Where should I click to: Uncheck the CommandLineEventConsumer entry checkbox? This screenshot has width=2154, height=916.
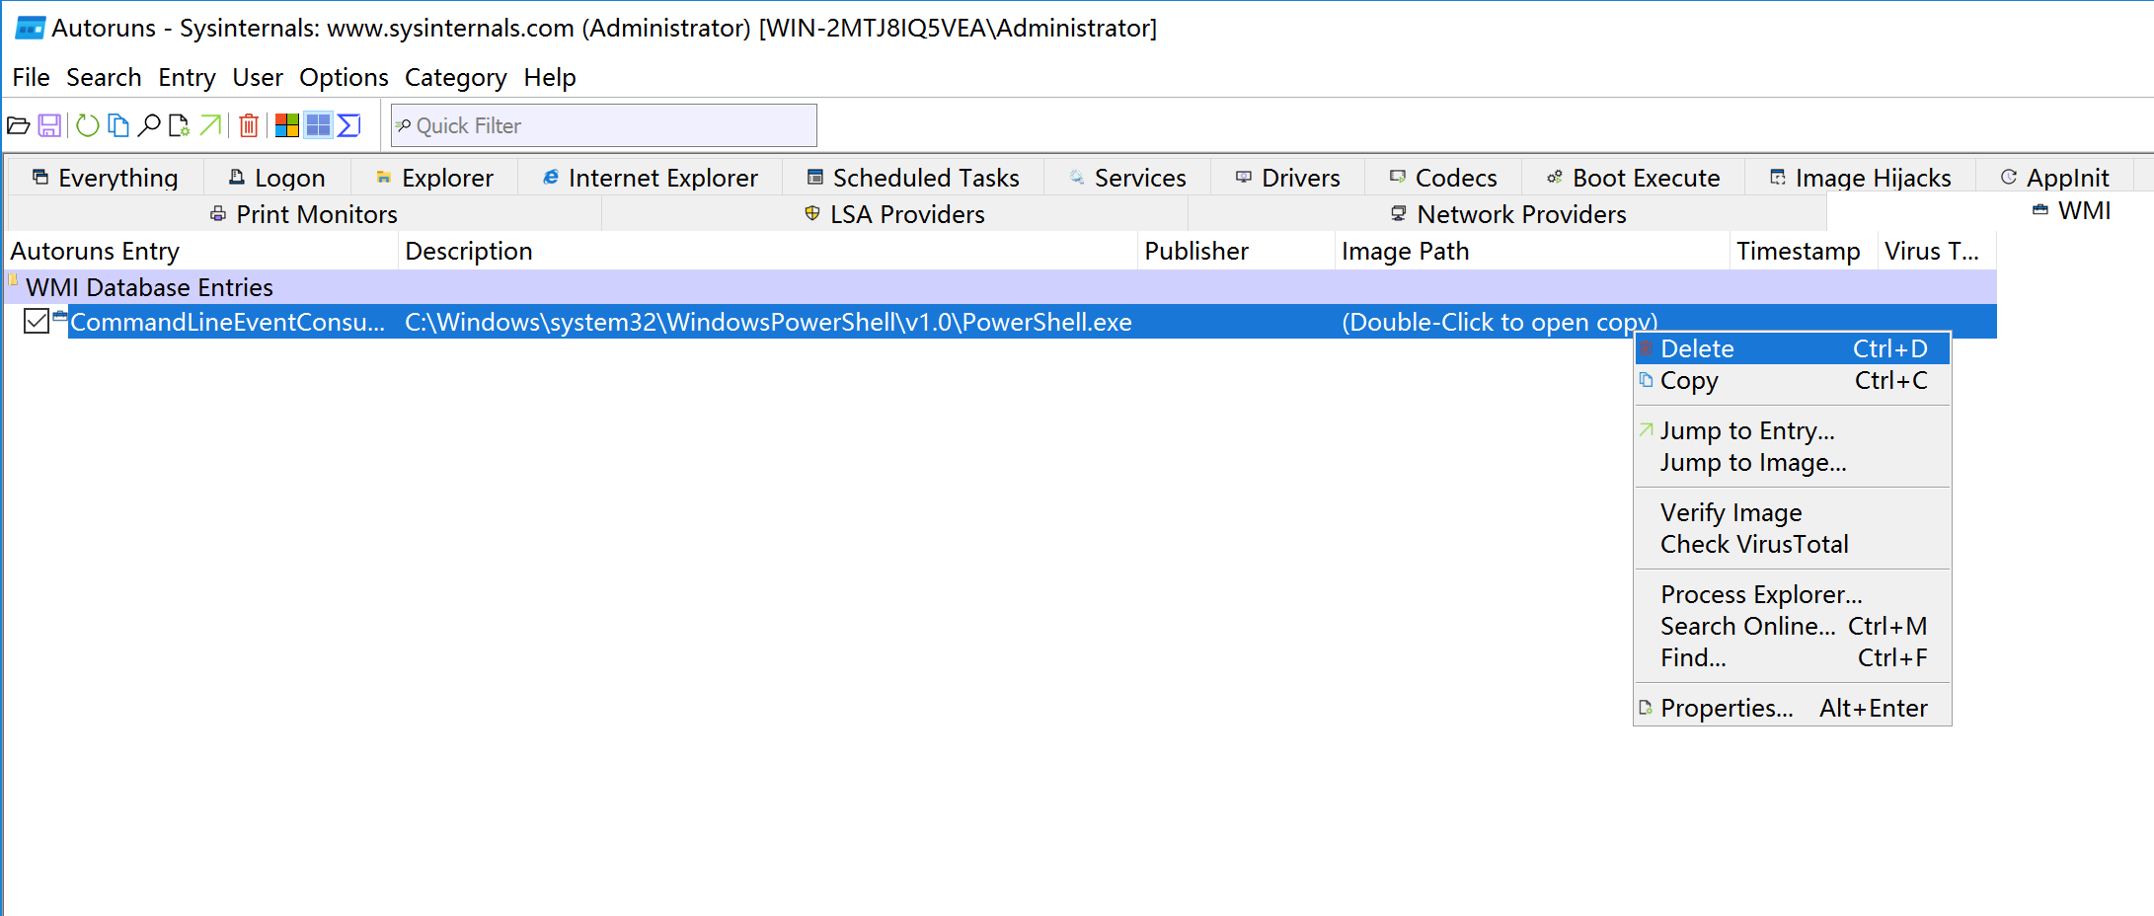tap(37, 322)
